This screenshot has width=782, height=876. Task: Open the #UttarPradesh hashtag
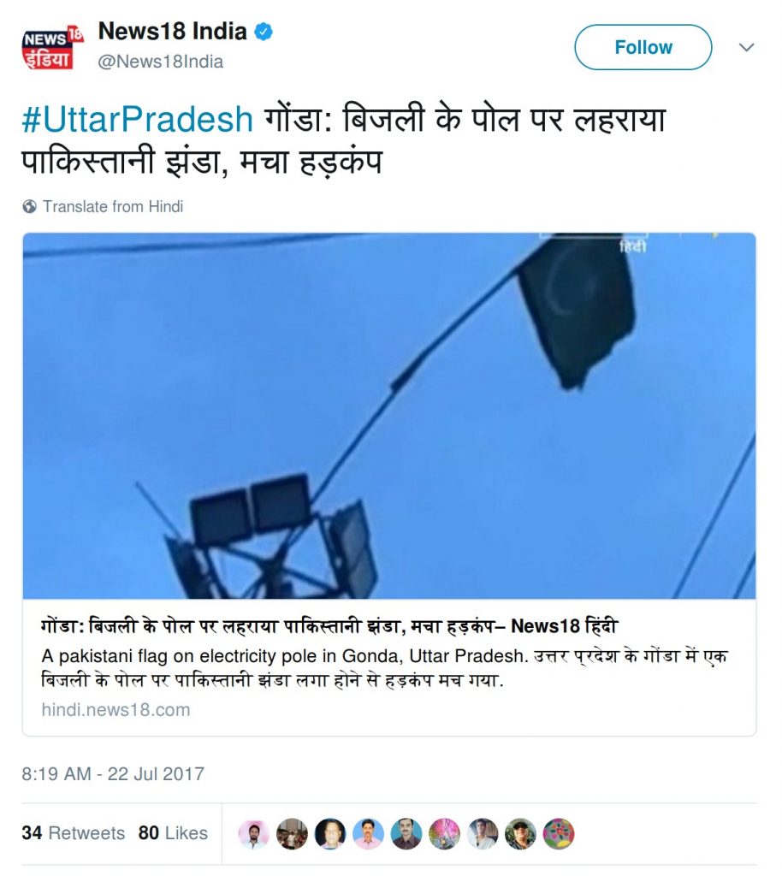click(138, 119)
